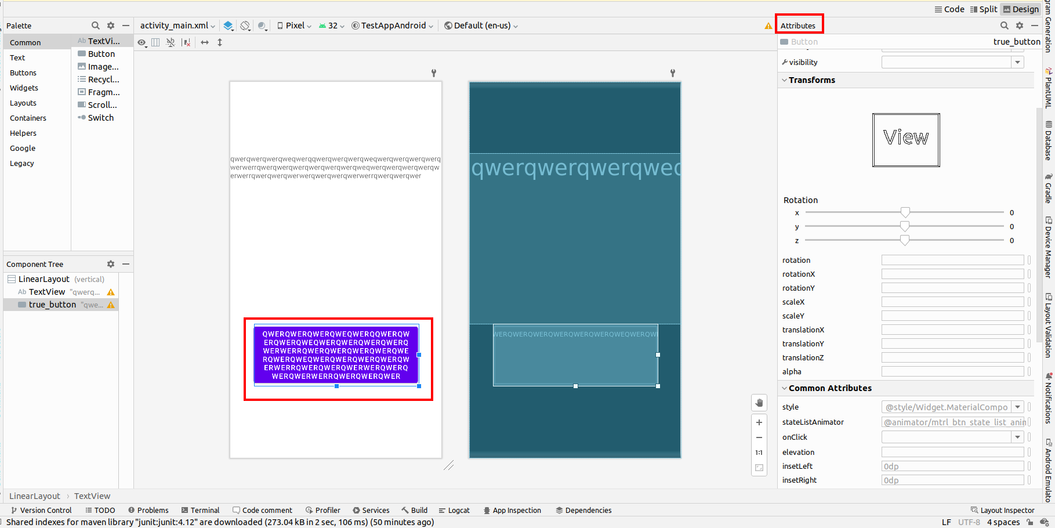Open Default (en-us) locale dropdown

481,26
